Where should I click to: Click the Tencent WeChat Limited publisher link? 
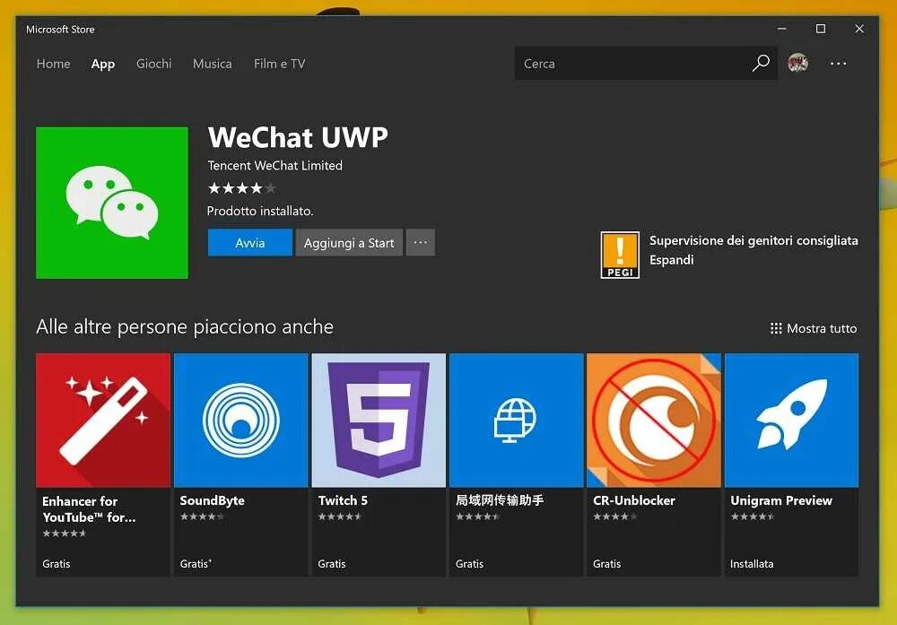click(275, 165)
